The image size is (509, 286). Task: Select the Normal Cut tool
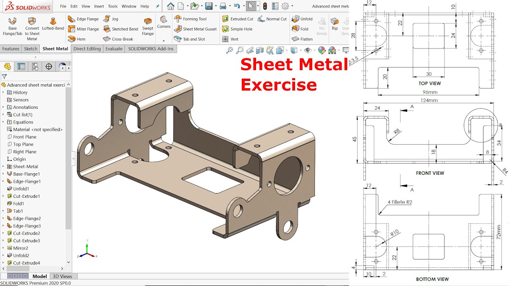coord(272,19)
